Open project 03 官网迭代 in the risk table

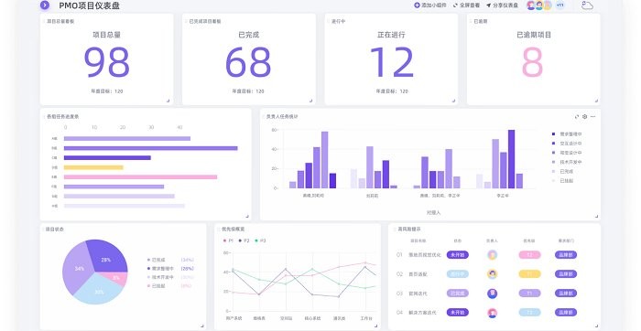(x=418, y=293)
